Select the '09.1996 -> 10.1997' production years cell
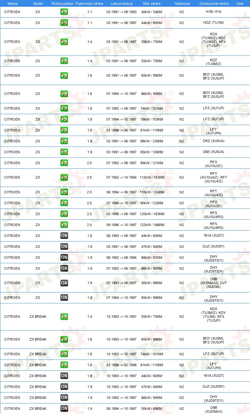This screenshot has width=250, height=414. point(121,225)
